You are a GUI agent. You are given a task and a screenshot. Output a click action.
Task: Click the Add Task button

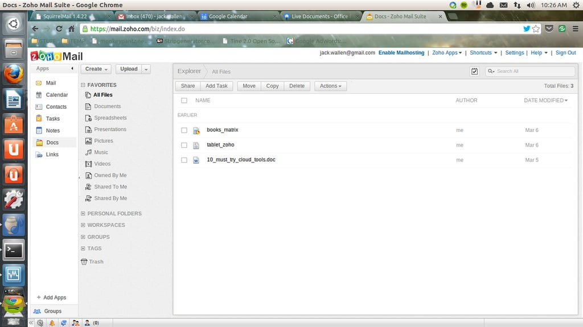click(x=216, y=86)
